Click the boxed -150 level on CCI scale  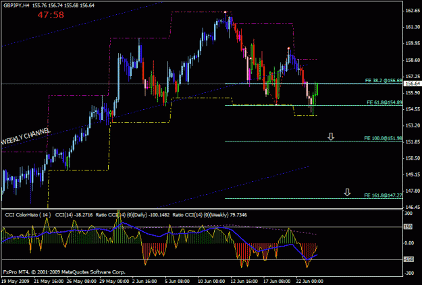[x=408, y=259]
